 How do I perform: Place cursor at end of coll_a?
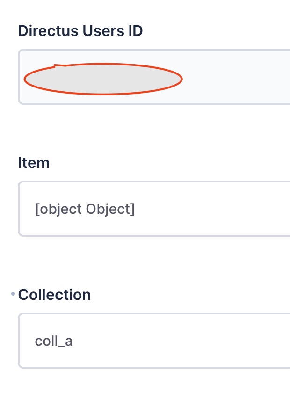pyautogui.click(x=74, y=341)
